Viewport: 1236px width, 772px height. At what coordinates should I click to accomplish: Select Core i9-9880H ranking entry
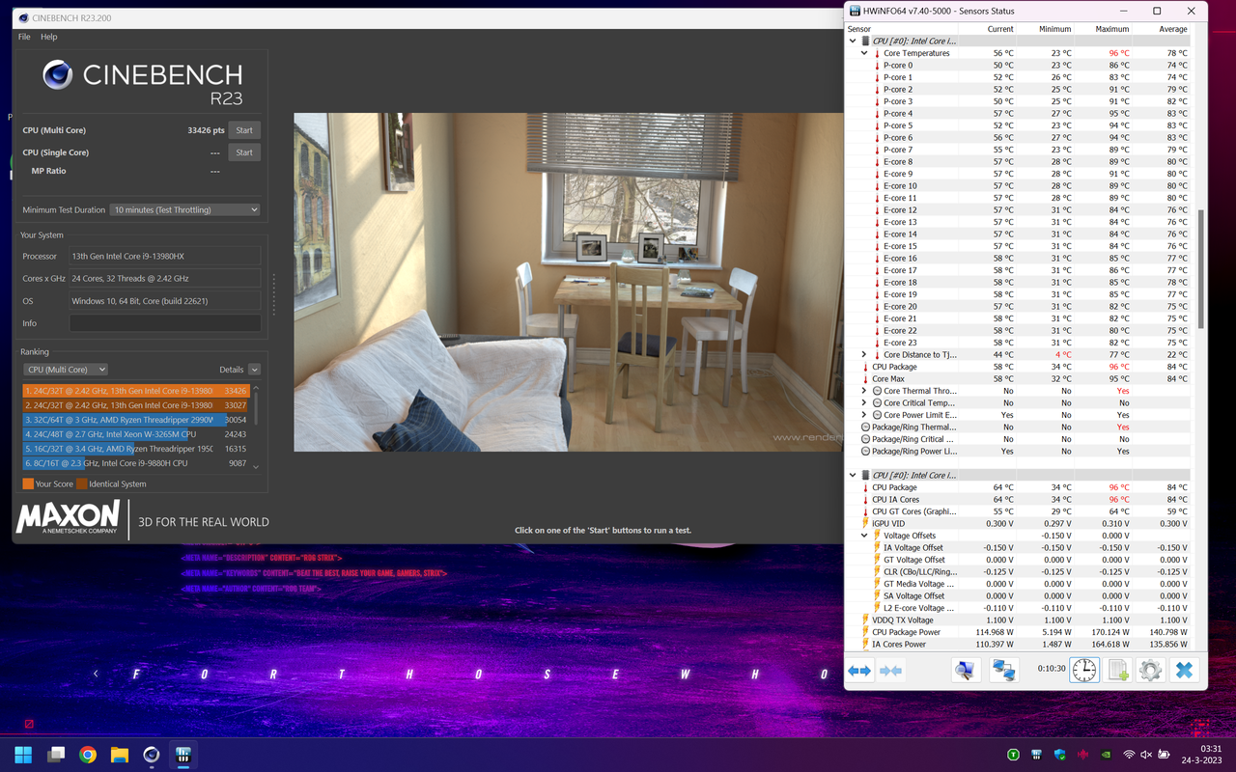pyautogui.click(x=136, y=463)
